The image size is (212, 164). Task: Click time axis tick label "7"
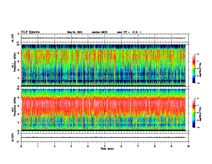click(138, 146)
